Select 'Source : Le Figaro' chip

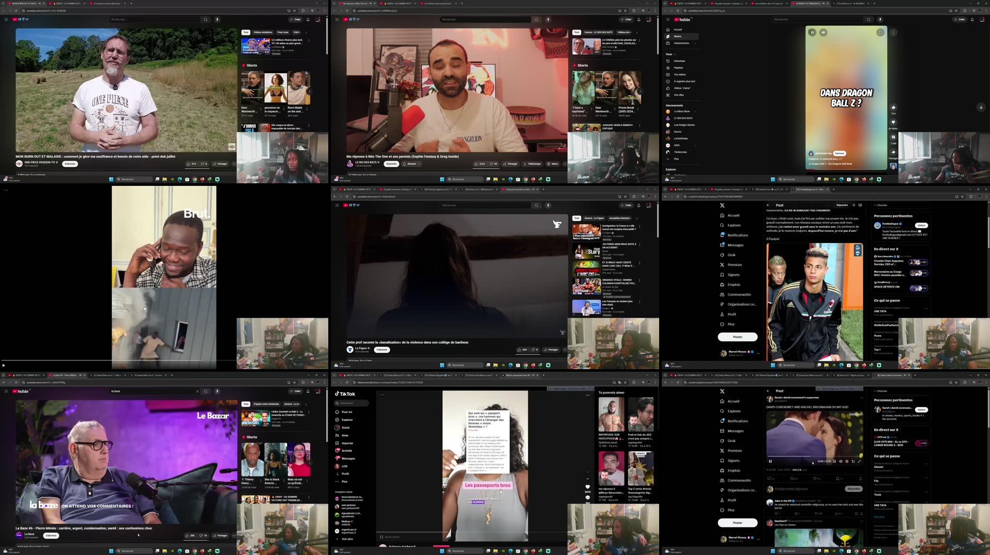594,218
